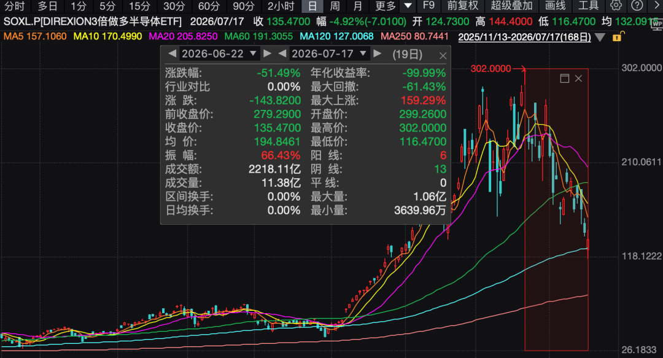
Task: Select the 1分 period tab
Action: tap(78, 6)
